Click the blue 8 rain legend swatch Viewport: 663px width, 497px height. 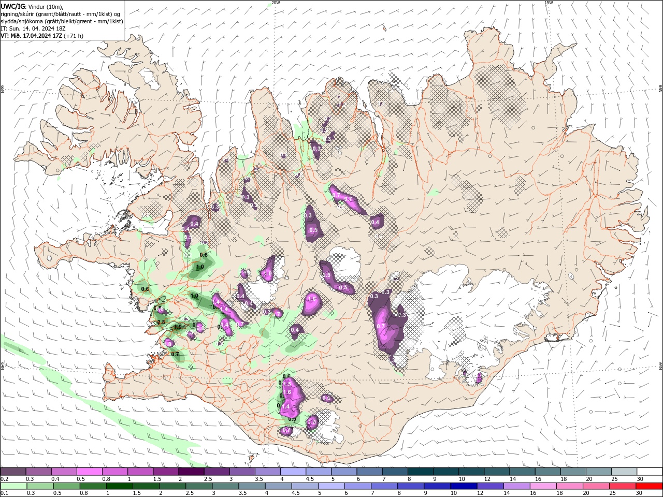tap(410, 486)
